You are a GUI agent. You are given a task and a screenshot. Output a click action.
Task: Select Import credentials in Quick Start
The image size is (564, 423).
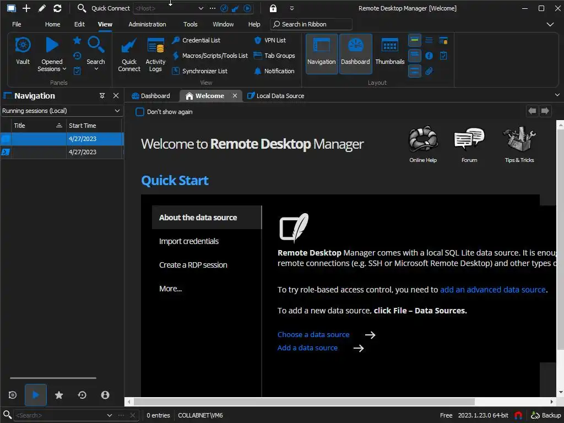tap(189, 241)
